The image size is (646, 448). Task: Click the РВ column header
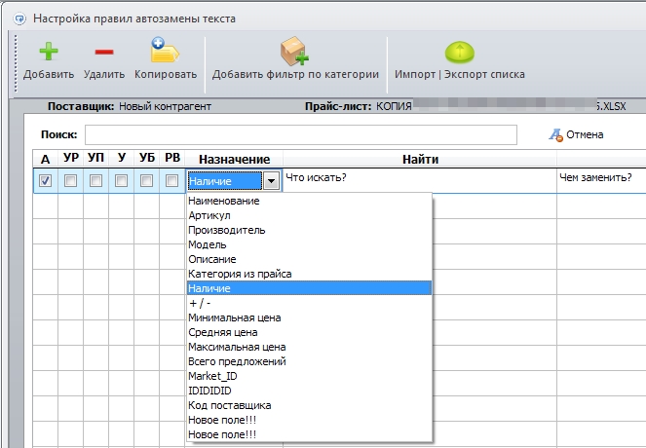coord(172,158)
